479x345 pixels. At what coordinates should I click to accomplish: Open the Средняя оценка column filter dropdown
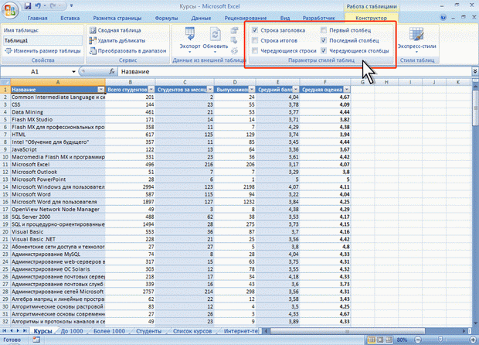coord(346,90)
